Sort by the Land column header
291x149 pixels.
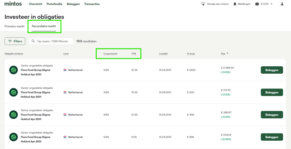pyautogui.click(x=66, y=54)
